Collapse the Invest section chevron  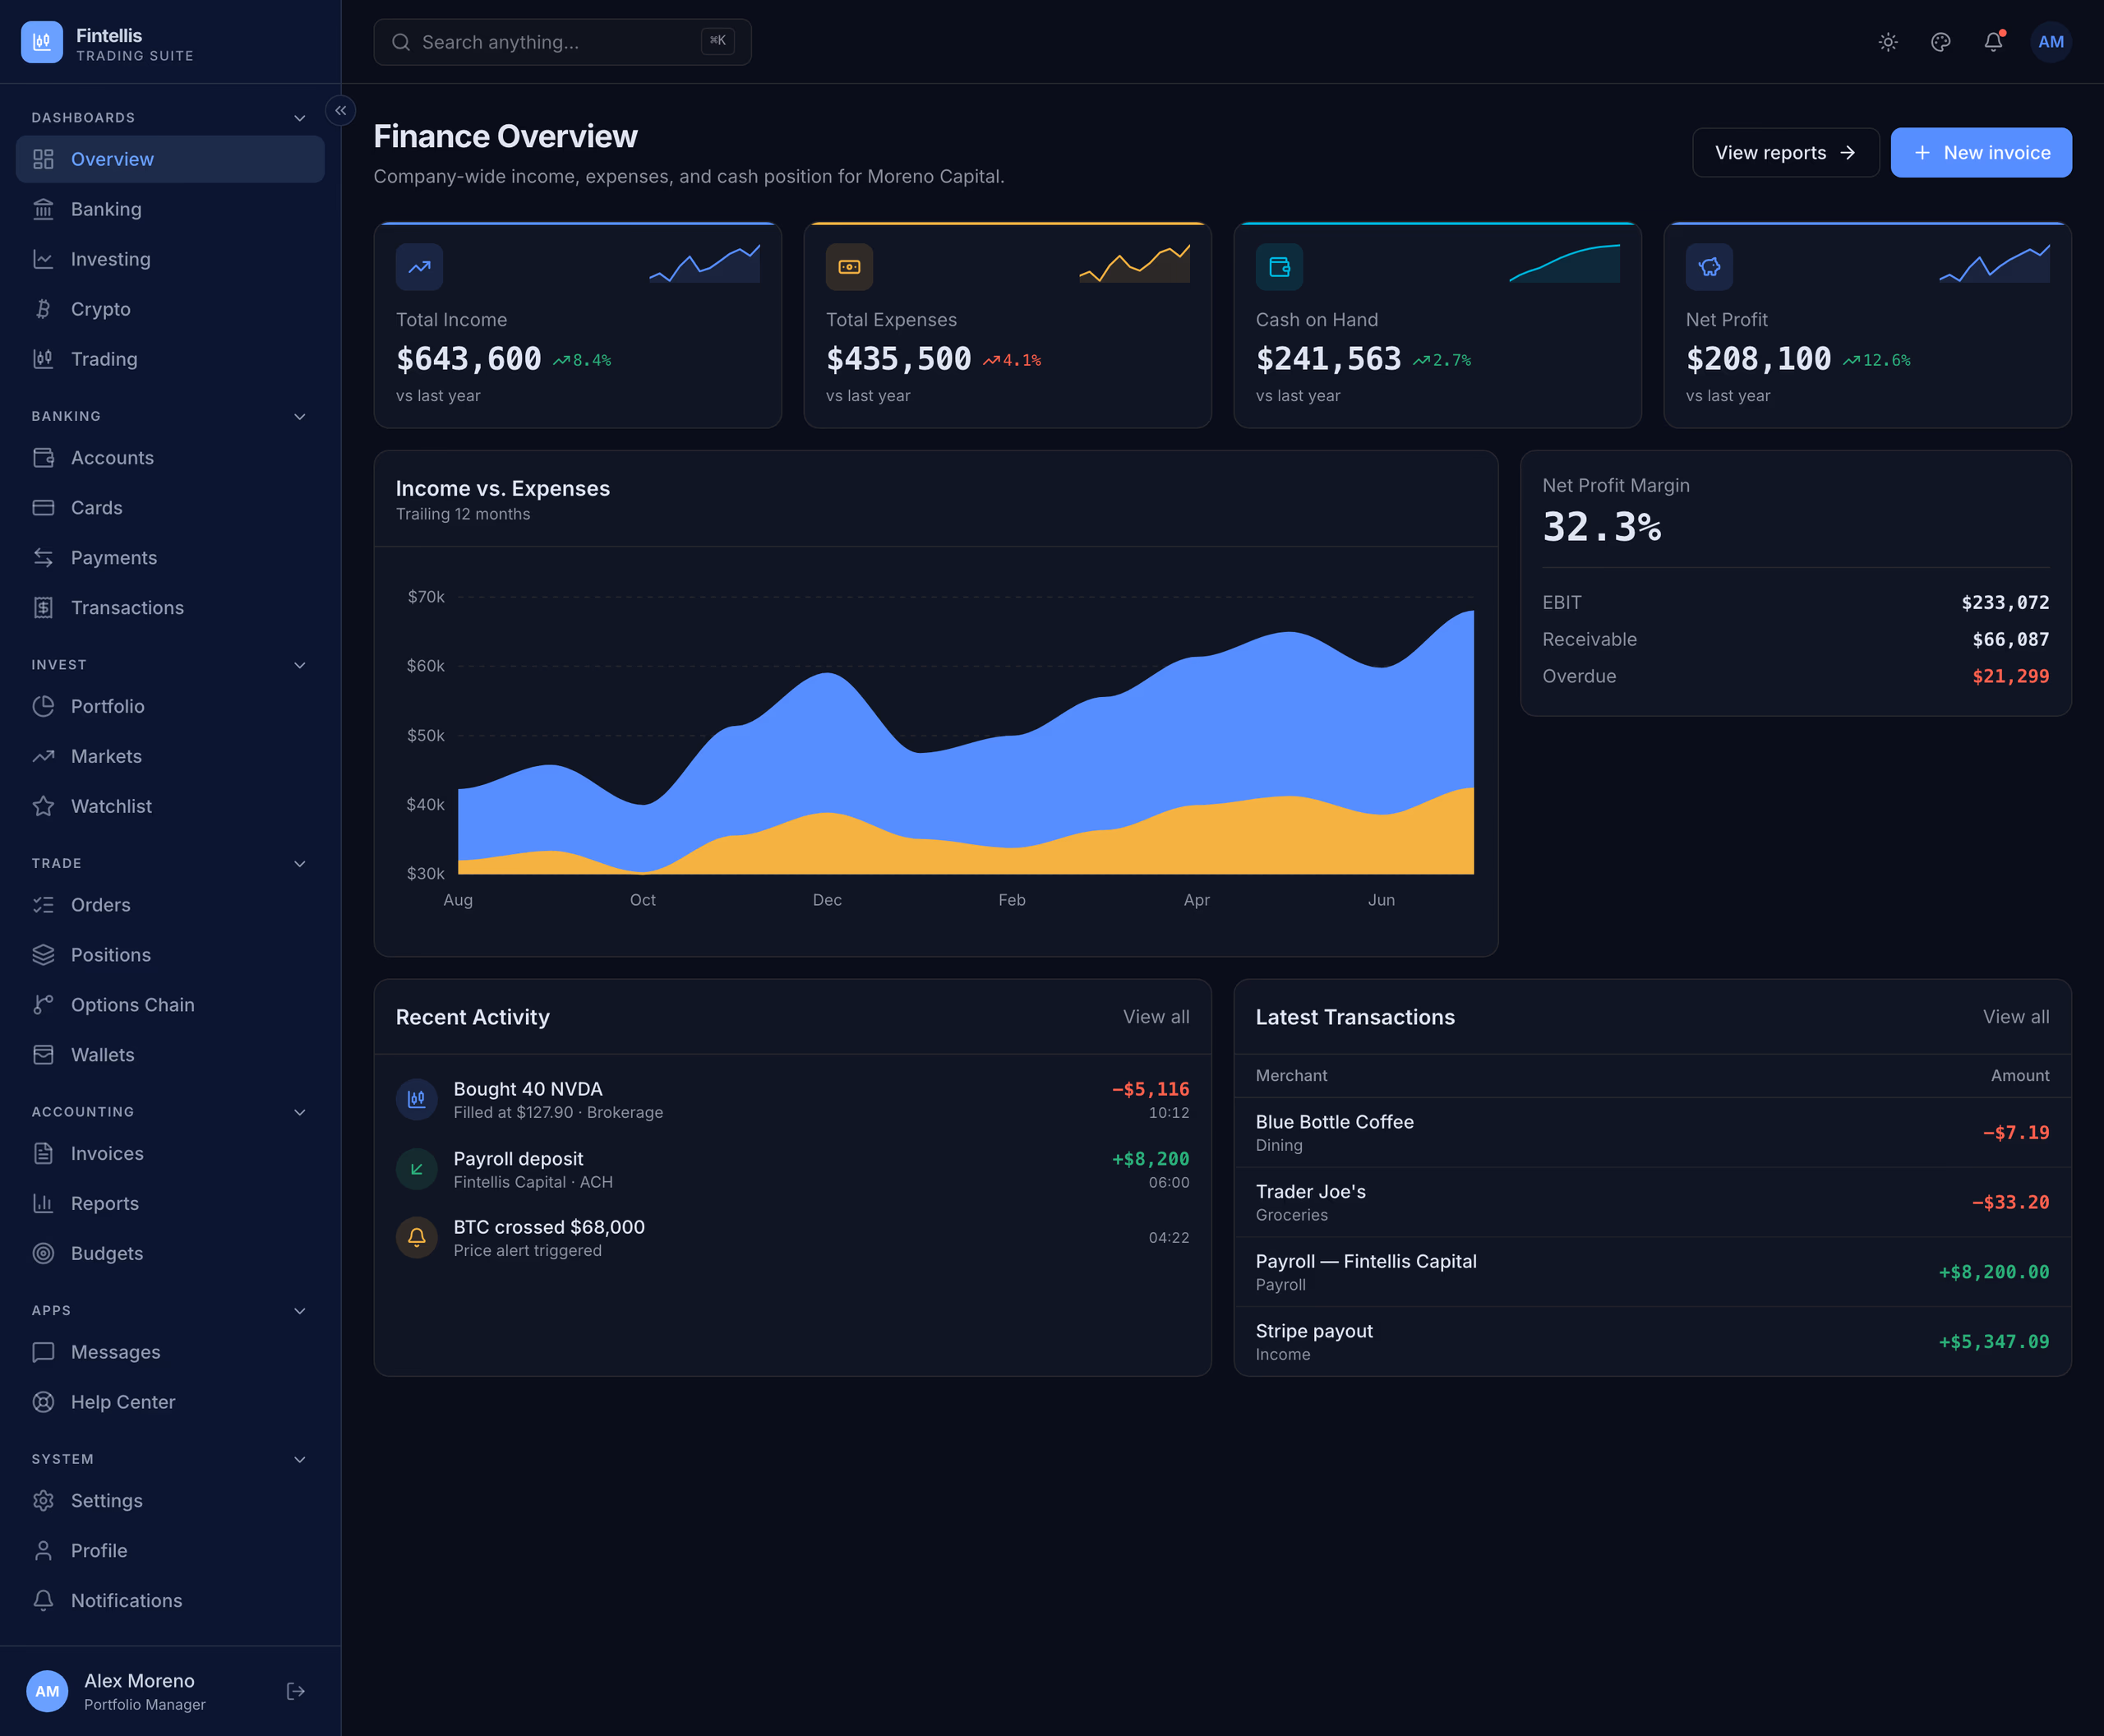300,665
